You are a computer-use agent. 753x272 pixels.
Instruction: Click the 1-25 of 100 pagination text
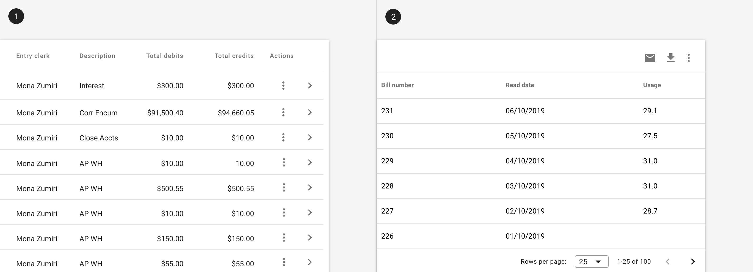pos(634,262)
